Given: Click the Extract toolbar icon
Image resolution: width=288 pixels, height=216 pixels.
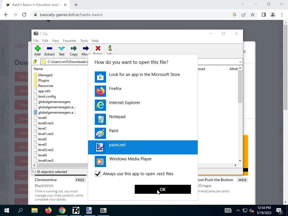Looking at the screenshot, I should click(x=49, y=48).
